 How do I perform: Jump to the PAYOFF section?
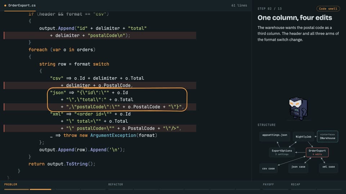pyautogui.click(x=268, y=184)
